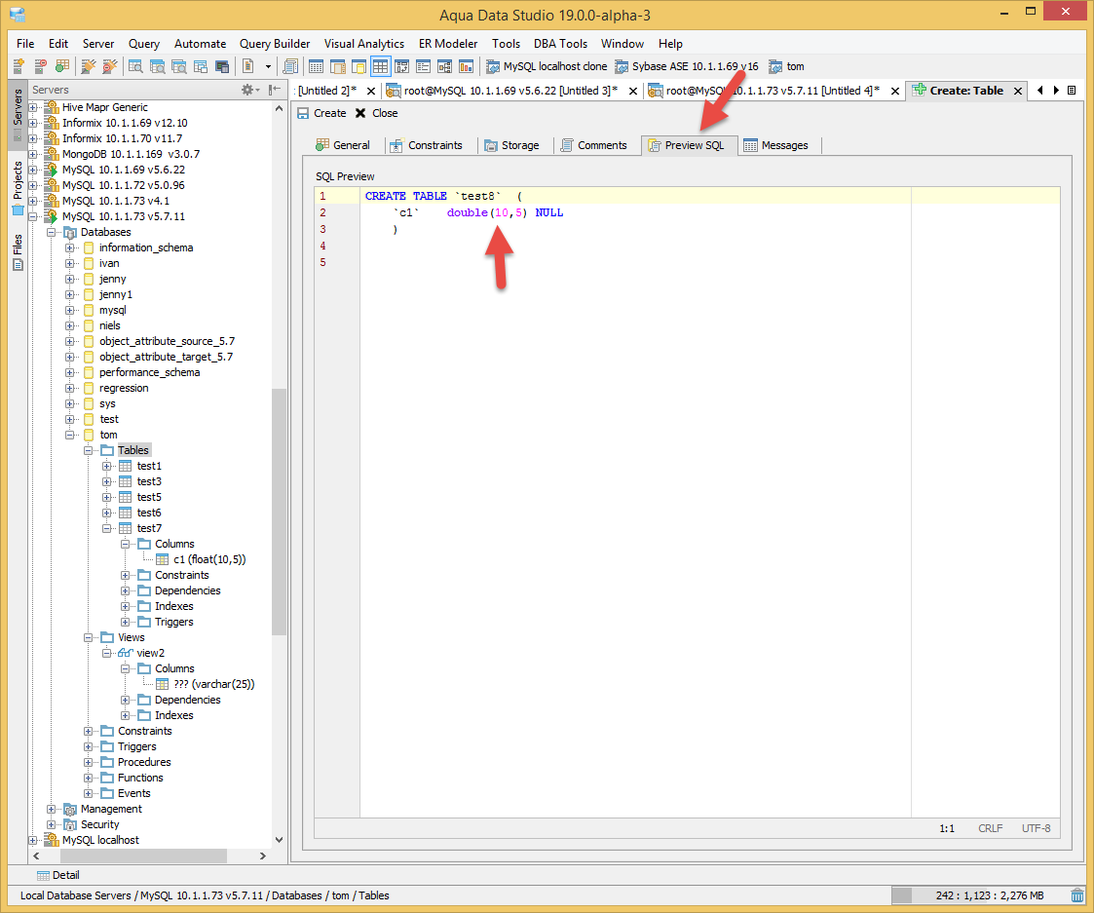Expand the Procedures folder
The image size is (1094, 913).
89,762
